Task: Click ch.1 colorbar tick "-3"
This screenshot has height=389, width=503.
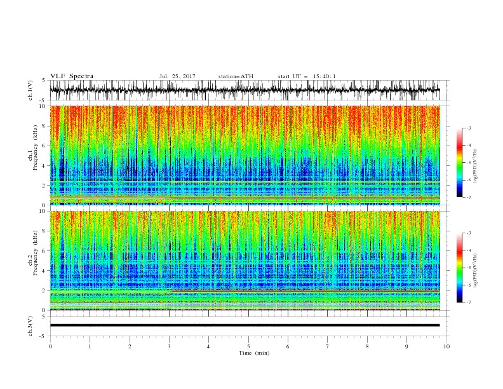Action: click(469, 128)
